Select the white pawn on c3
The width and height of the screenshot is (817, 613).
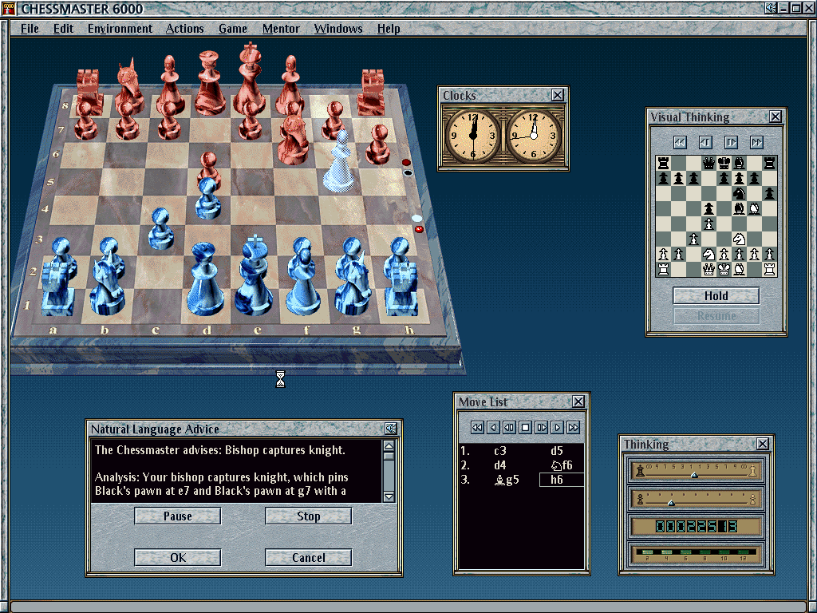tap(160, 229)
